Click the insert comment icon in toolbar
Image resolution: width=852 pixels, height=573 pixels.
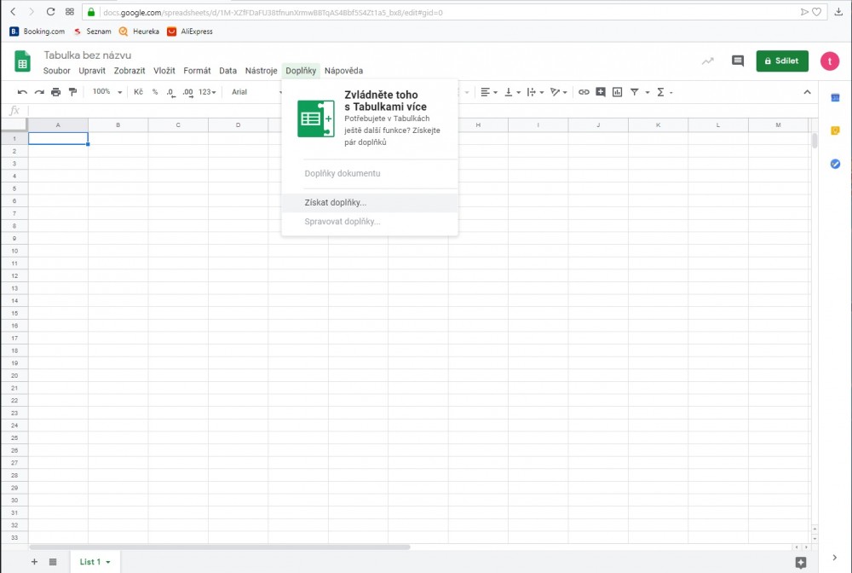(601, 92)
